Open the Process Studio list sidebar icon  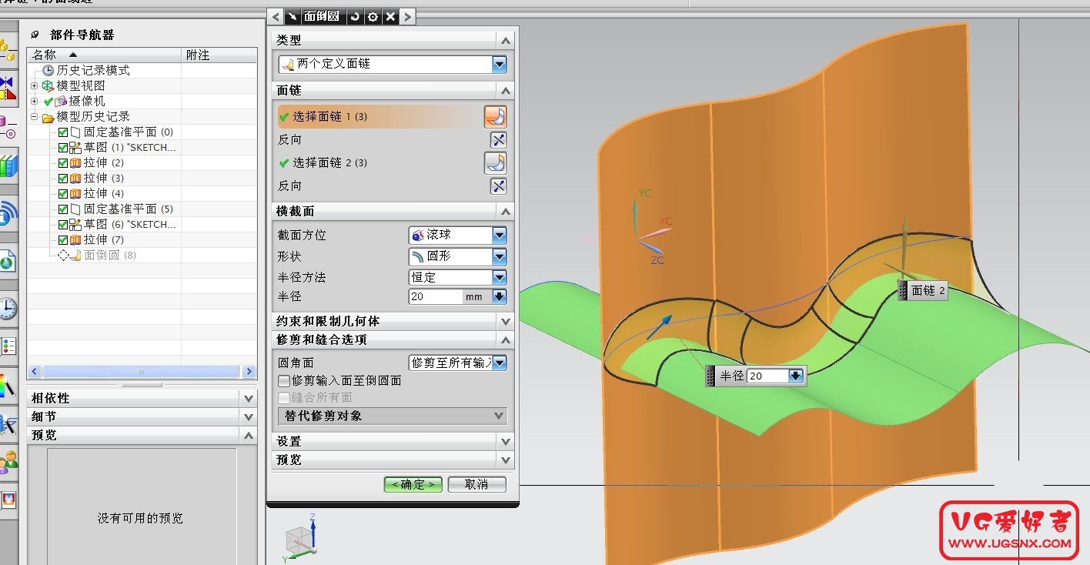7,346
